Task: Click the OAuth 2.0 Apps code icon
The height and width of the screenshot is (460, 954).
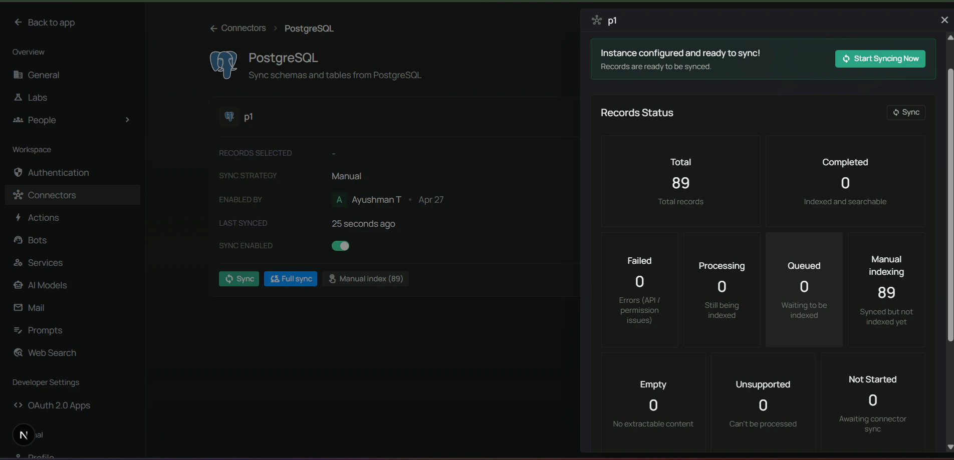Action: 18,405
